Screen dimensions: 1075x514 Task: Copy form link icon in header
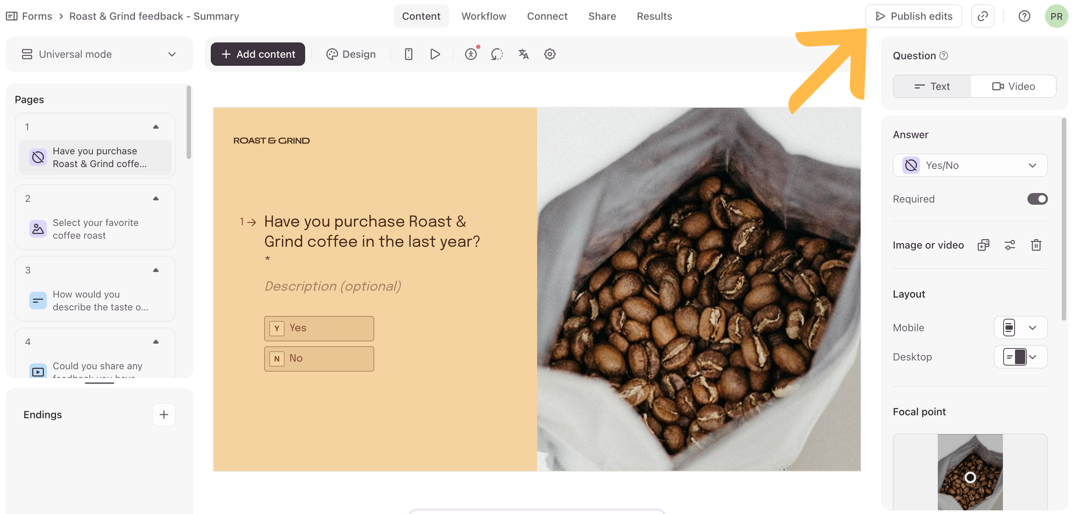click(982, 16)
